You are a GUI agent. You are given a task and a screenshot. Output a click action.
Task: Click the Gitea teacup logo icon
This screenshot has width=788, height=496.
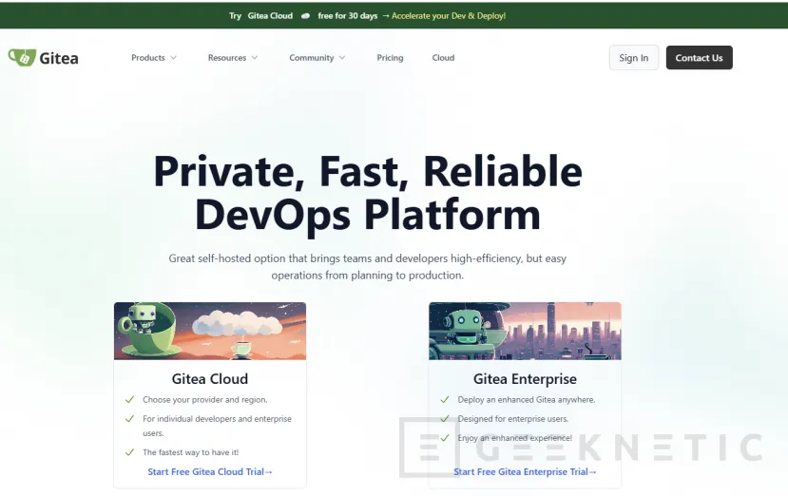point(22,57)
